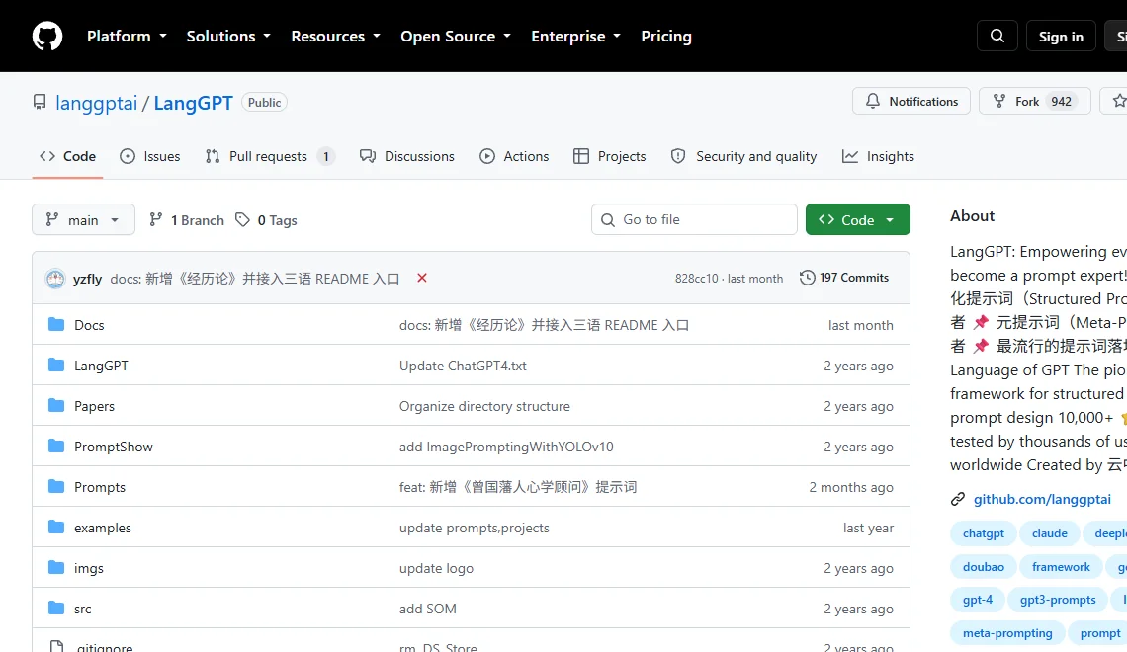Open the 0 Tags link

[267, 219]
